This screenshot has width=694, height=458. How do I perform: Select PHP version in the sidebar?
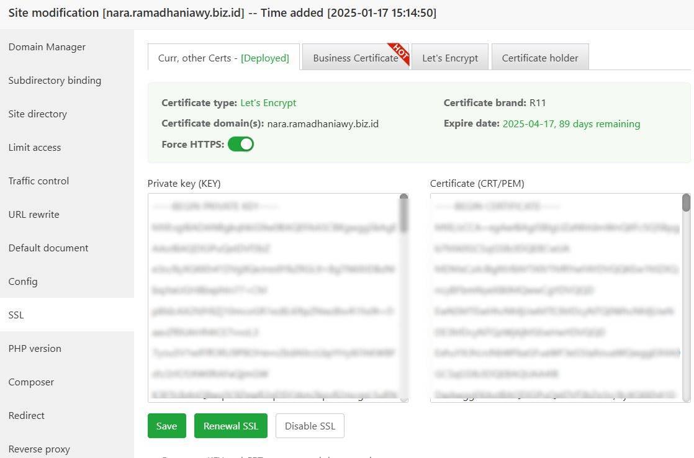pyautogui.click(x=35, y=349)
